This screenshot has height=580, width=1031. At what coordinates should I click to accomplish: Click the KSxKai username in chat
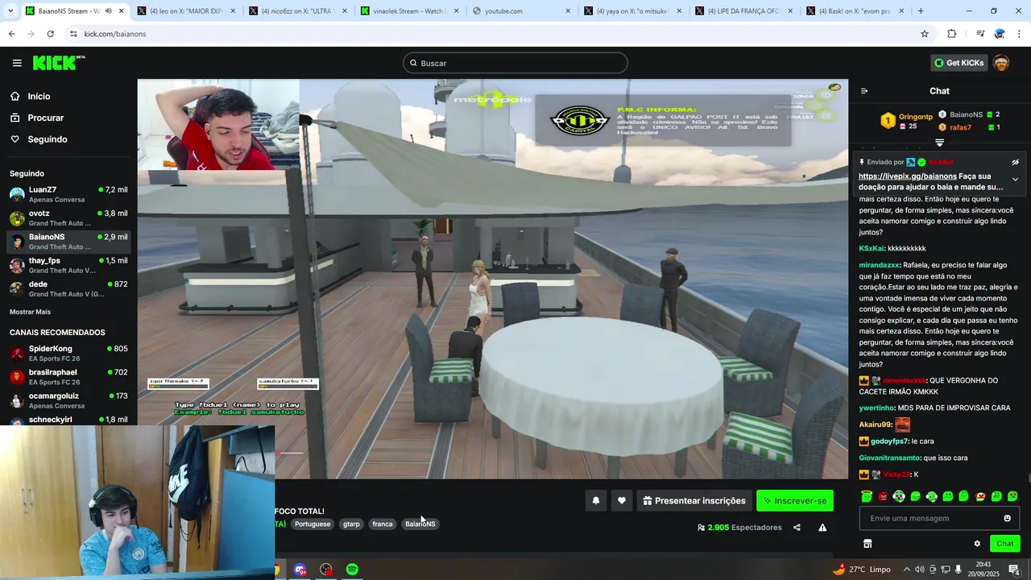871,248
